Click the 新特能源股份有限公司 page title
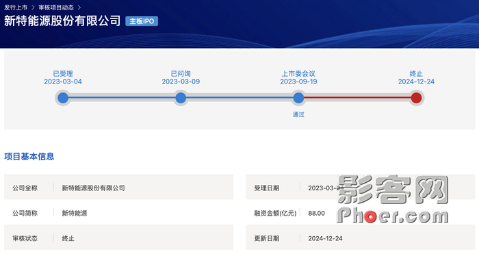Viewport: 479px width, 254px height. 62,21
